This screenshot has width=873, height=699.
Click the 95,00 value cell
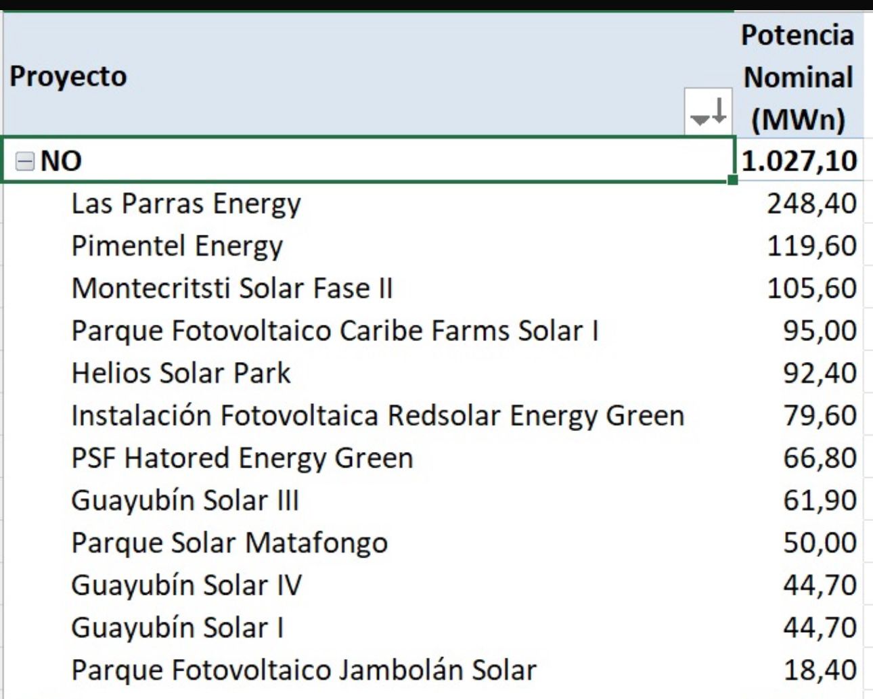(820, 331)
